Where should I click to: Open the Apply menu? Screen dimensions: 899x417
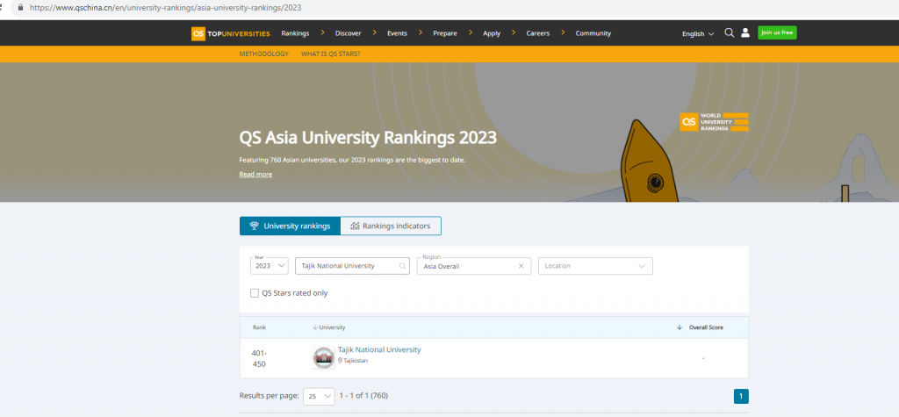(x=492, y=33)
